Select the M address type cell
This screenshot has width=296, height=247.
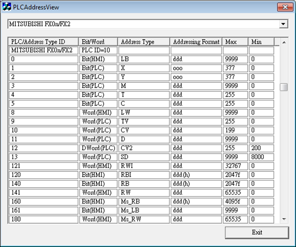click(x=144, y=86)
